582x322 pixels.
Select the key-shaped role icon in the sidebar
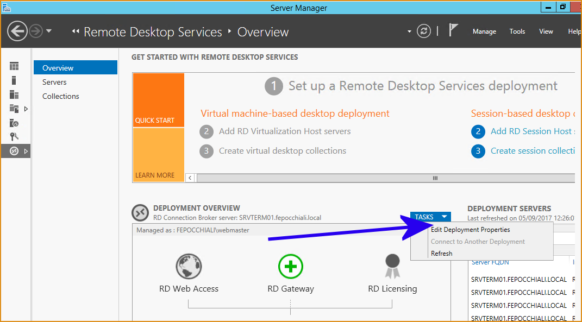pos(14,137)
